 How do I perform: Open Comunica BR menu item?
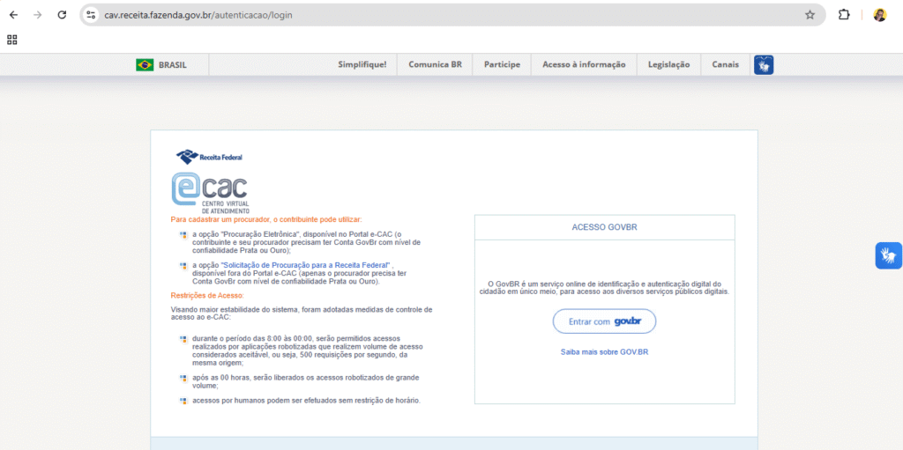click(x=435, y=64)
